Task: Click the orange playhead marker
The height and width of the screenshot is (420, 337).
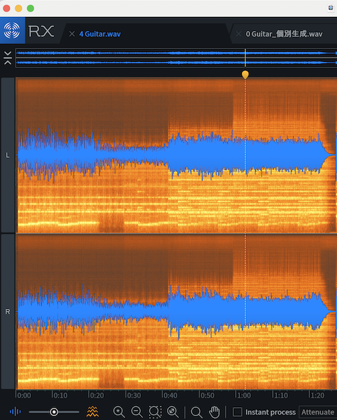Action: pos(245,75)
